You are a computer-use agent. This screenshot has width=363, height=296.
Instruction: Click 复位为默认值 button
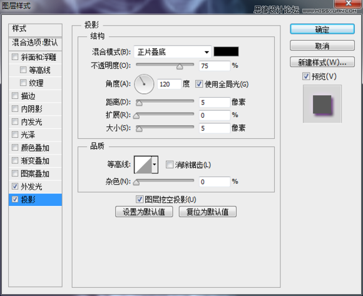(208, 212)
